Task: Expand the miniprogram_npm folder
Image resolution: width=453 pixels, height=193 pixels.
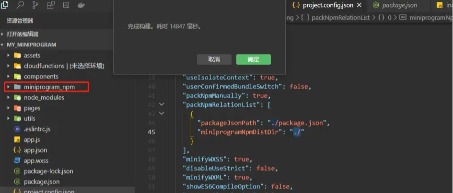Action: [49, 87]
